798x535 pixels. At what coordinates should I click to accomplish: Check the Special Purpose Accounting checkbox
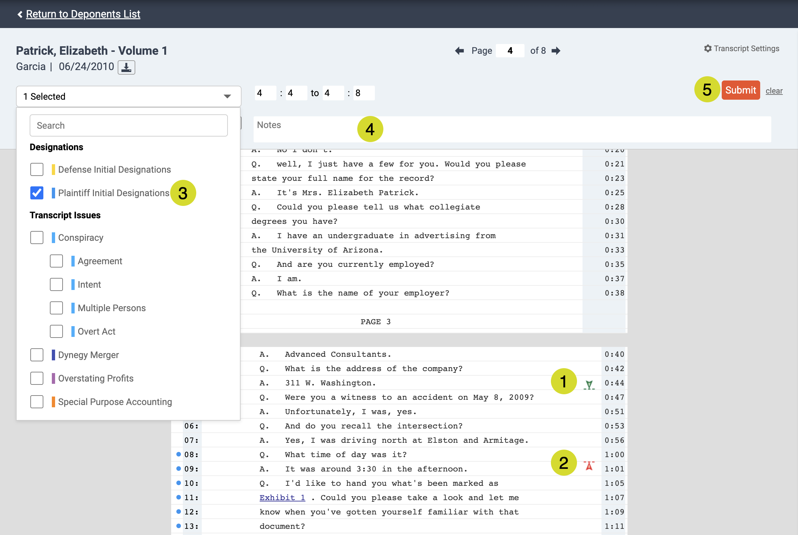(37, 402)
